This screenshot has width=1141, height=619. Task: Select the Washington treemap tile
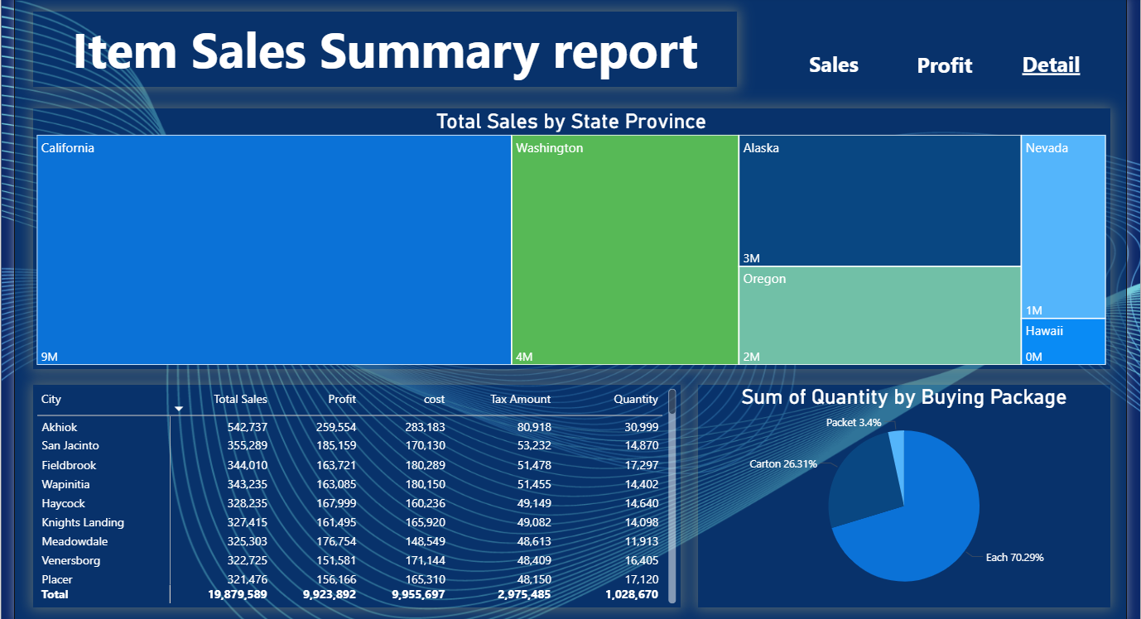pyautogui.click(x=625, y=250)
